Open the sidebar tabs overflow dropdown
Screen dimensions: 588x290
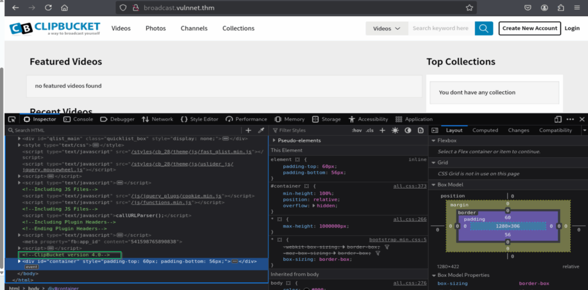(584, 130)
